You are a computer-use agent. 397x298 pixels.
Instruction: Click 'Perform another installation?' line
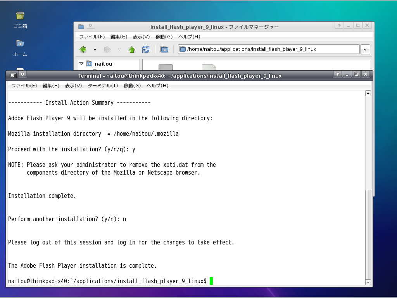tap(67, 219)
